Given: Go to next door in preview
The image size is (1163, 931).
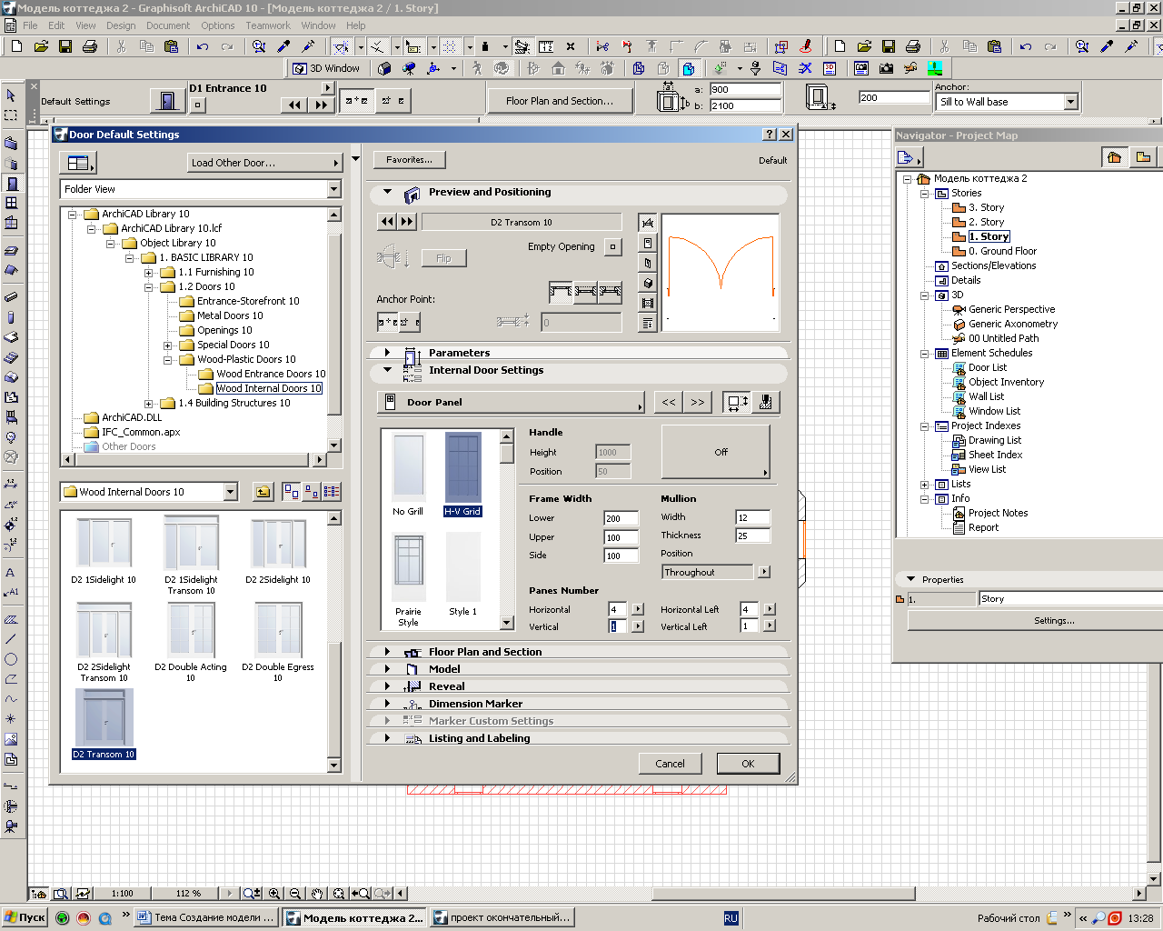Looking at the screenshot, I should 406,222.
